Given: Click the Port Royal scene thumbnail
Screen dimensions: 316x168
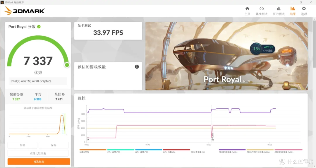Looking at the screenshot, I should click(x=226, y=56).
